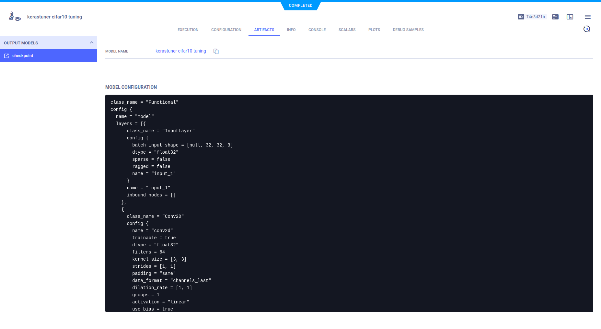This screenshot has width=601, height=329.
Task: Open the Configuration tab
Action: coord(226,30)
